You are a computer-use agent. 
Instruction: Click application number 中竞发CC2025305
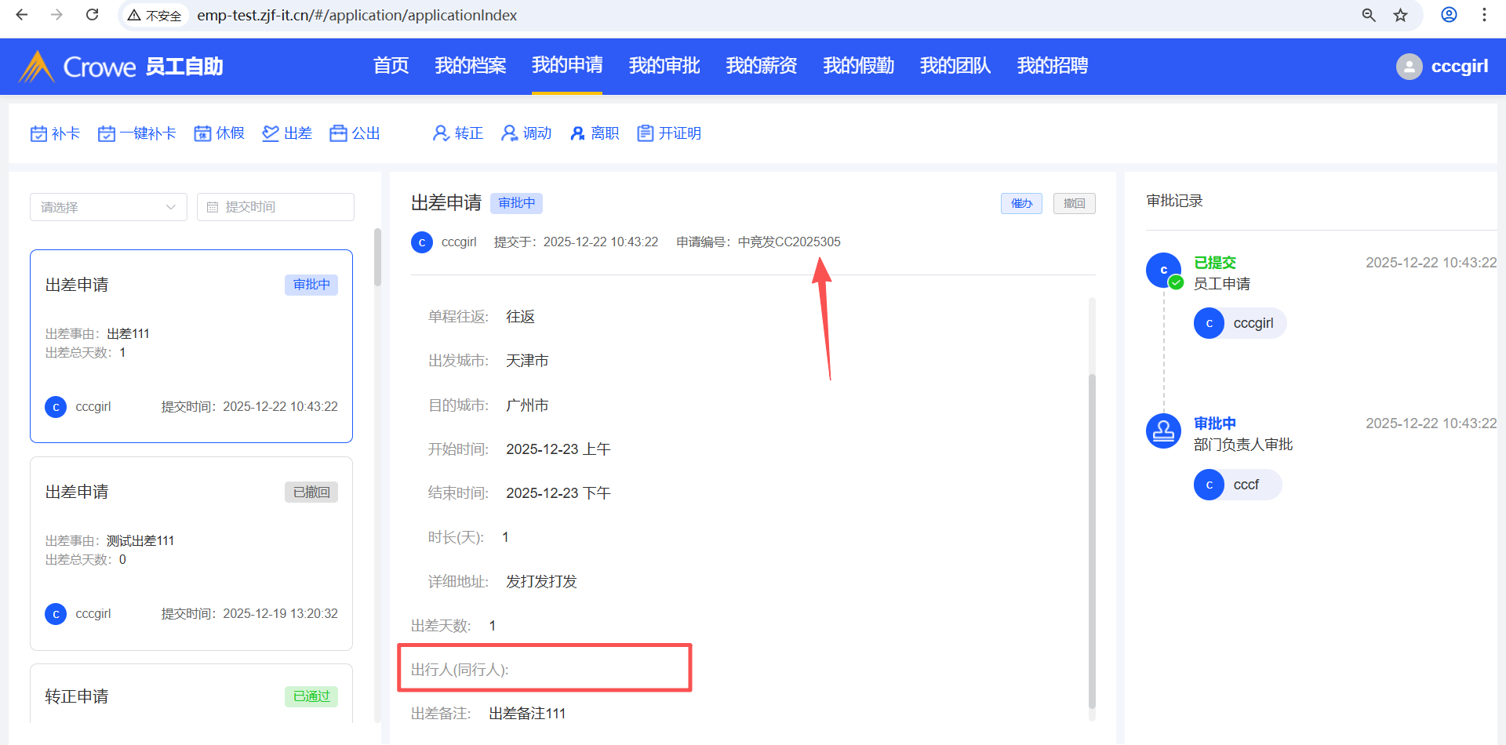tap(789, 242)
